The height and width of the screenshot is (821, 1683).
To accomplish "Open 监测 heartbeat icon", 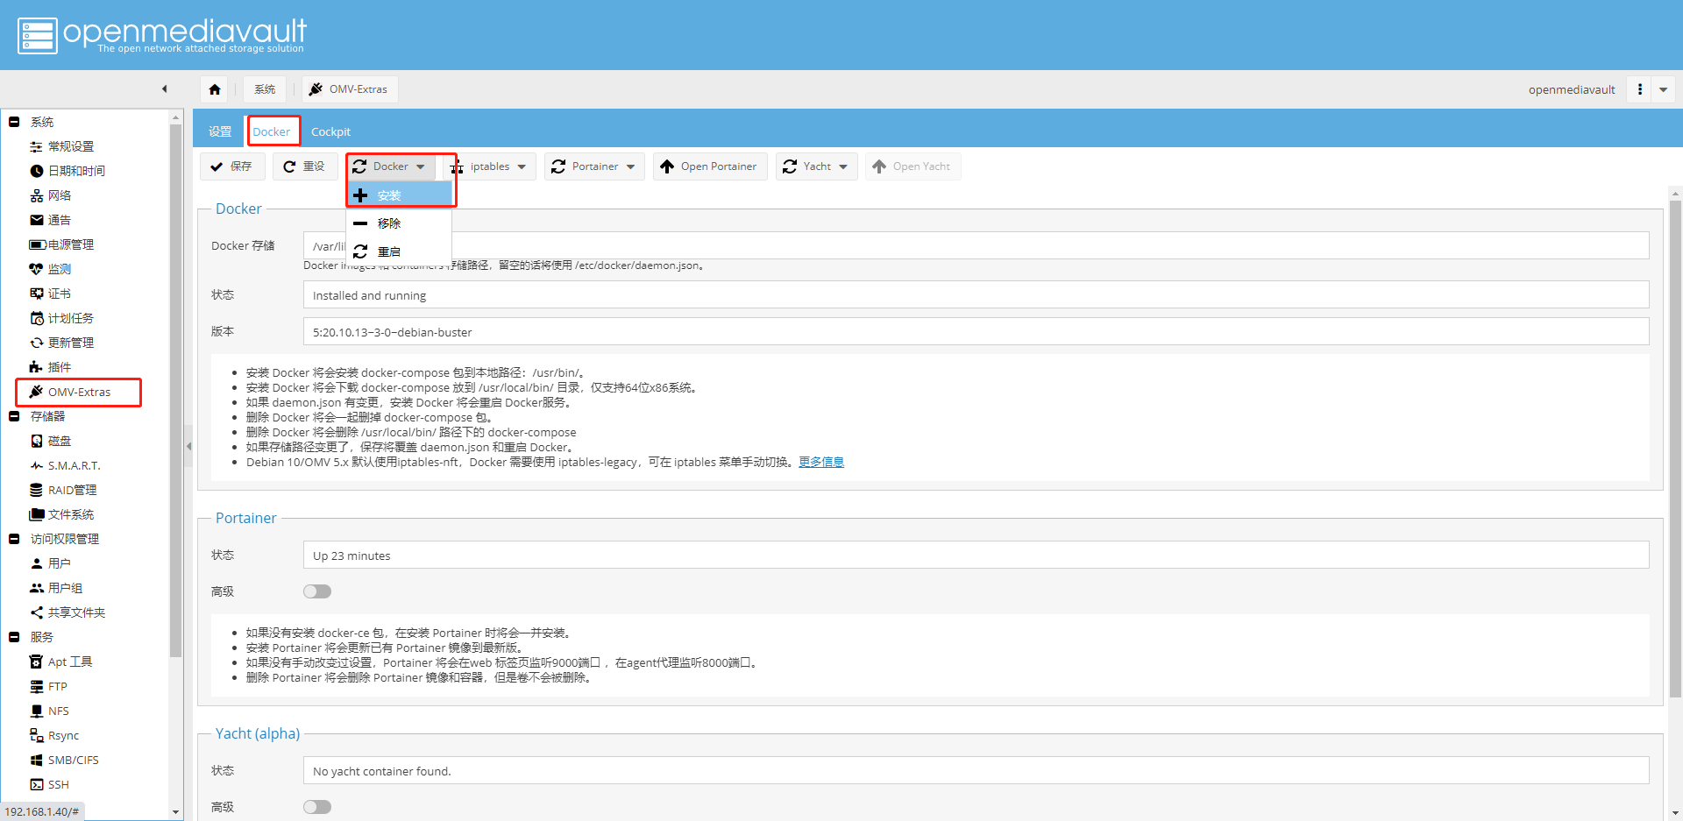I will click(37, 269).
